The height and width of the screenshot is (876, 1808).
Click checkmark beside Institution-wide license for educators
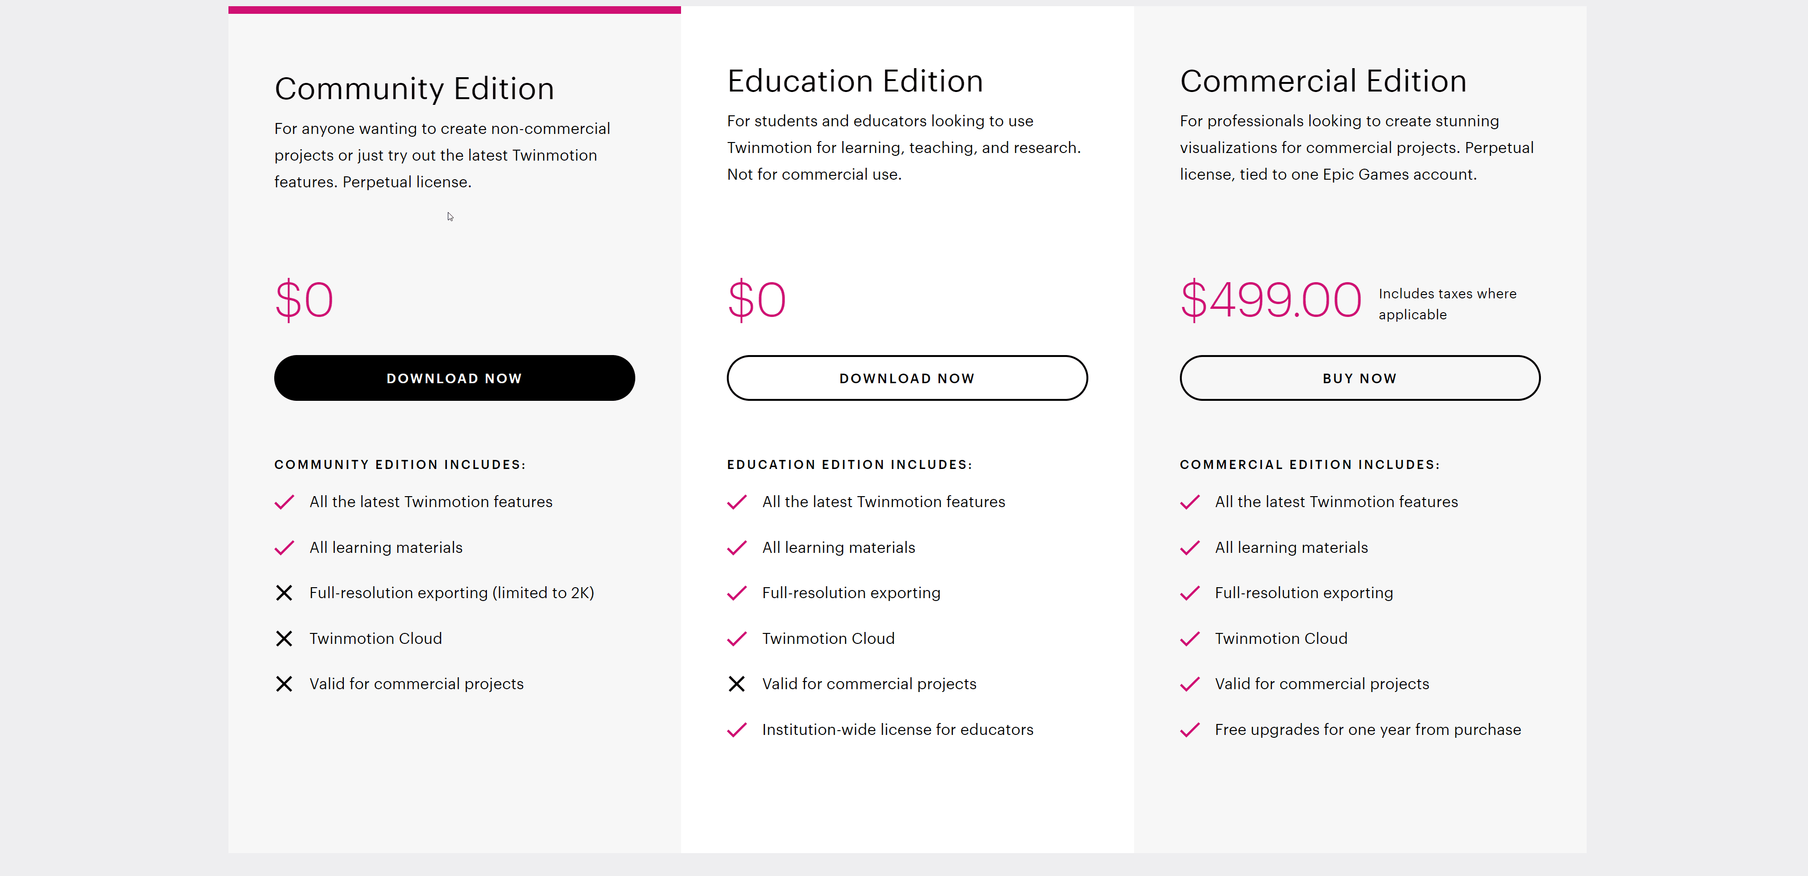click(x=737, y=730)
